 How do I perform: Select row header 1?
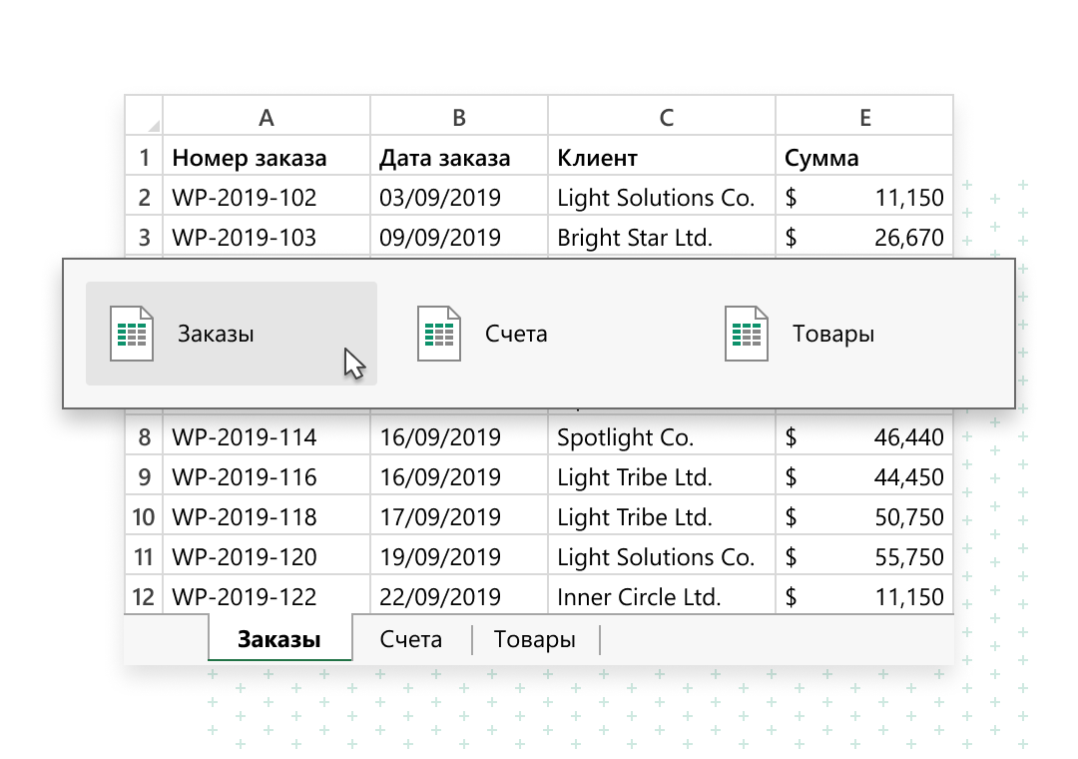click(x=144, y=157)
